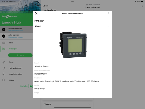Click the Inbox envelope icon
Image resolution: width=145 pixels, height=109 pixels.
4,43
